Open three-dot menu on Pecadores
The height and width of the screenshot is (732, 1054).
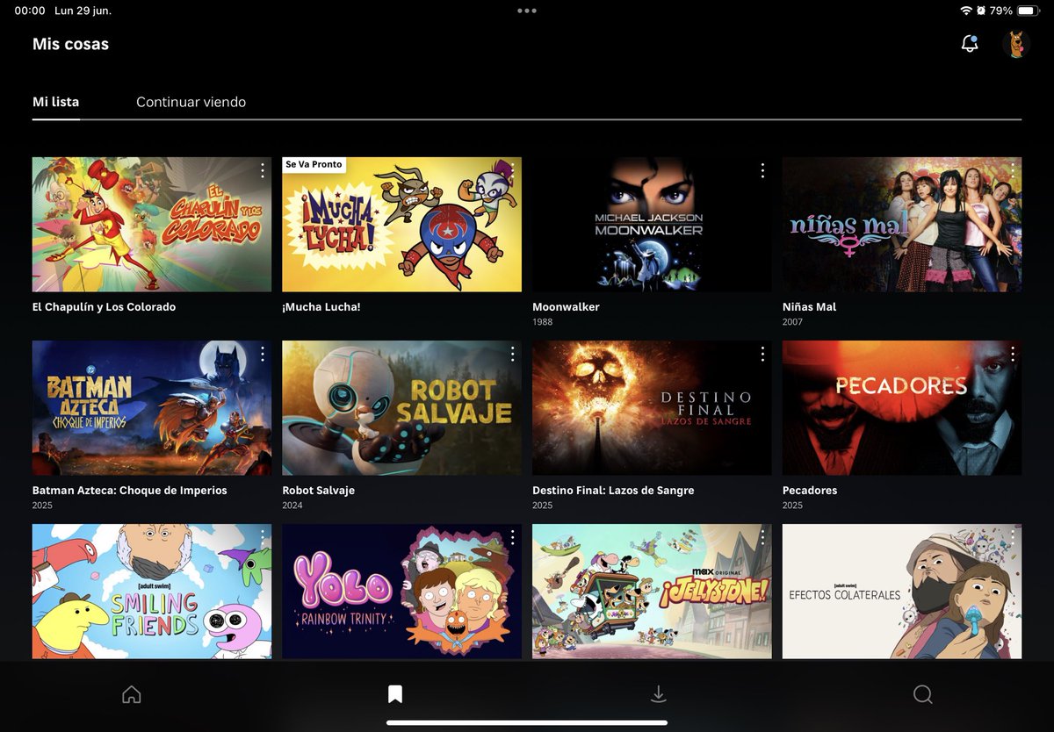pyautogui.click(x=1013, y=354)
